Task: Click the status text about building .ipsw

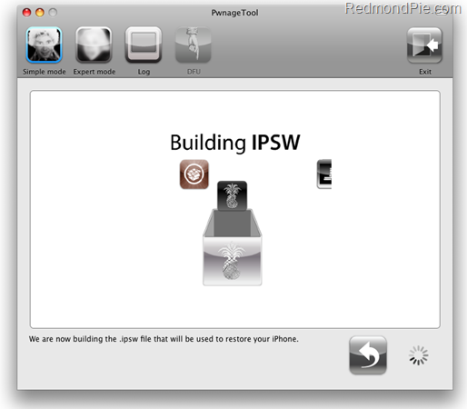Action: click(164, 339)
